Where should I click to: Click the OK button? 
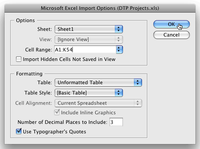[171, 24]
